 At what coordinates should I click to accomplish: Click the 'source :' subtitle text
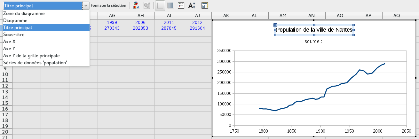coord(313,42)
